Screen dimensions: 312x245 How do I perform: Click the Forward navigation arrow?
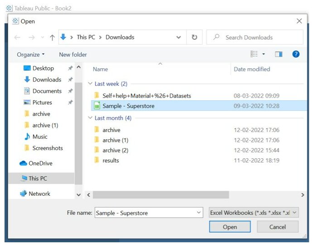click(x=31, y=38)
